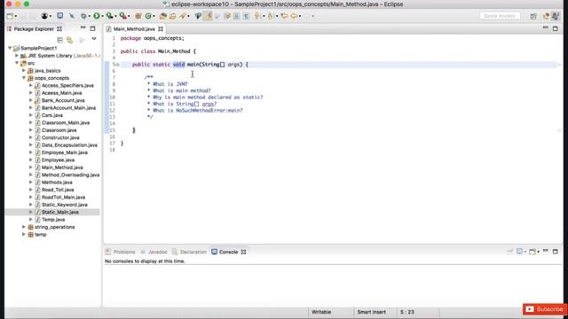This screenshot has height=319, width=568.
Task: Maximize the editor area
Action: pos(556,28)
